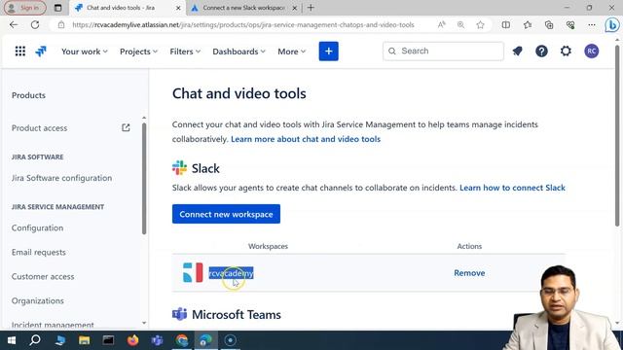Open the browser Settings and more menu
Image resolution: width=623 pixels, height=350 pixels.
[592, 24]
